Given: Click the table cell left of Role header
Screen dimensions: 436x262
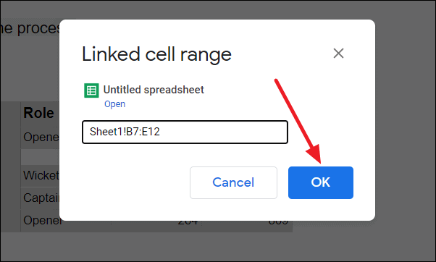Looking at the screenshot, I should point(11,114).
